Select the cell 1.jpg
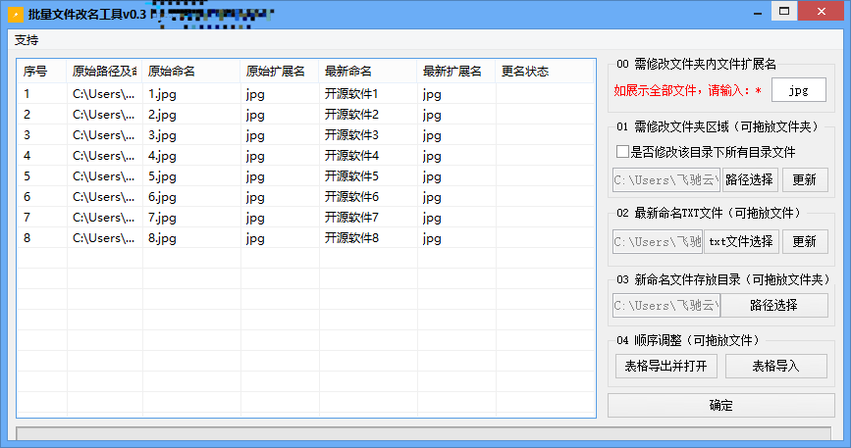The image size is (851, 448). (191, 94)
